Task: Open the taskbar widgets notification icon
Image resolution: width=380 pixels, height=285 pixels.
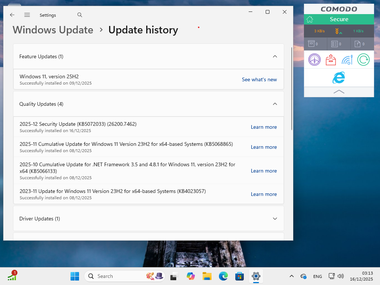Action: click(12, 276)
